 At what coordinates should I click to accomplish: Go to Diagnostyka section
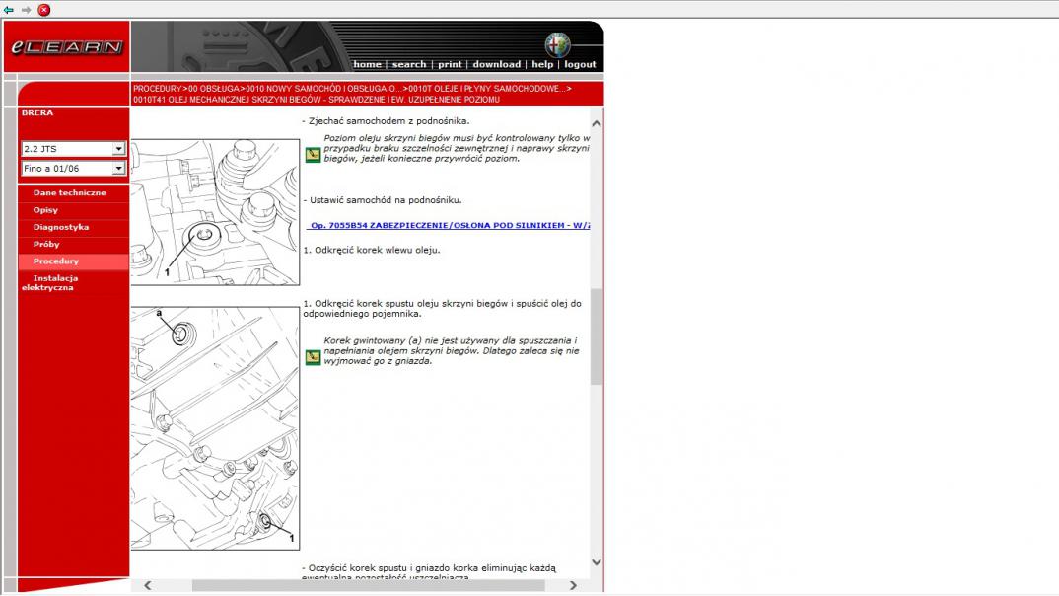point(60,227)
